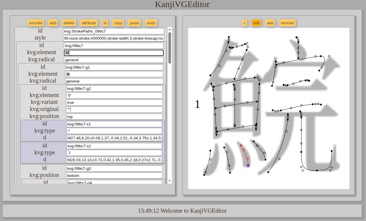Click the scrollbar up arrow
This screenshot has width=366, height=221.
[170, 29]
